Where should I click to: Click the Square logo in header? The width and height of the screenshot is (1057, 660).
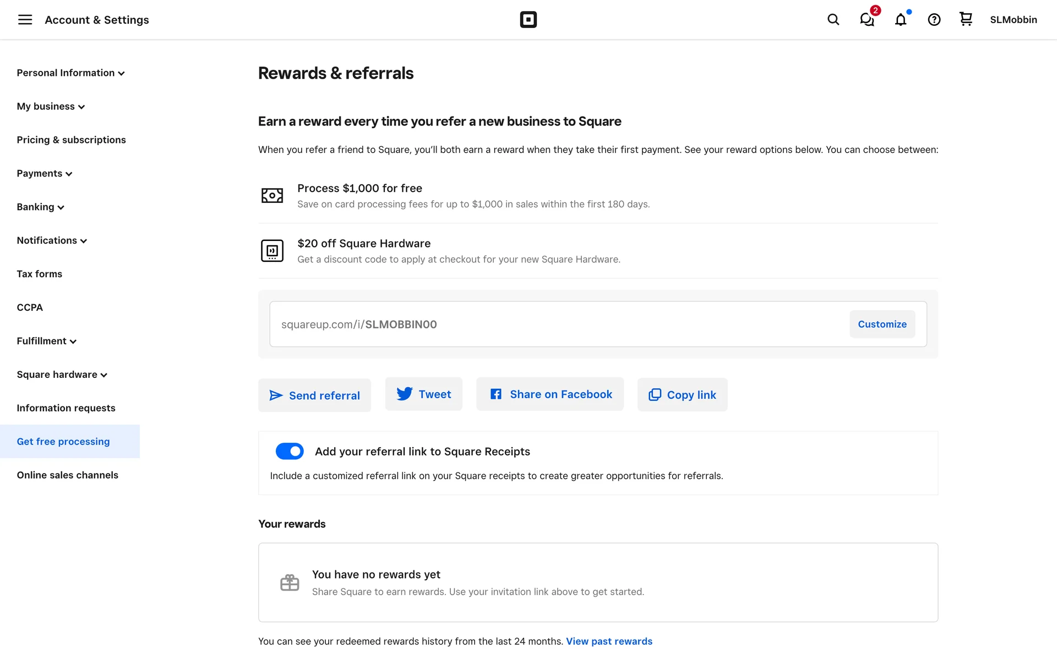pyautogui.click(x=528, y=20)
